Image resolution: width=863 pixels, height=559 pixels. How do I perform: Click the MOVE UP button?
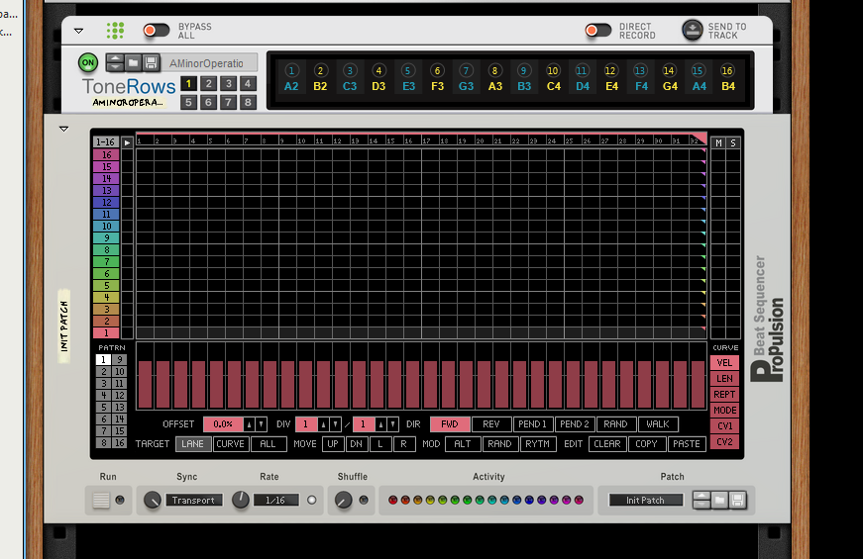coord(333,443)
